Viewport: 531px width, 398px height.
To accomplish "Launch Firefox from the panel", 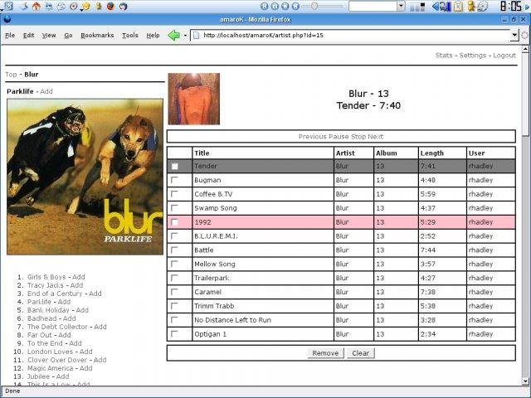I will click(x=110, y=6).
